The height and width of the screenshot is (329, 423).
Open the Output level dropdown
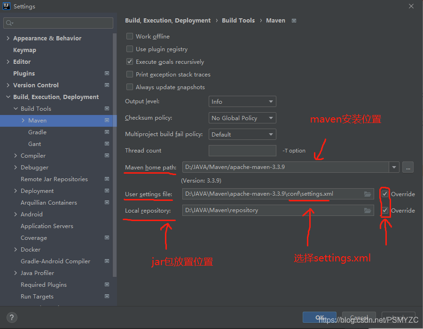(242, 101)
